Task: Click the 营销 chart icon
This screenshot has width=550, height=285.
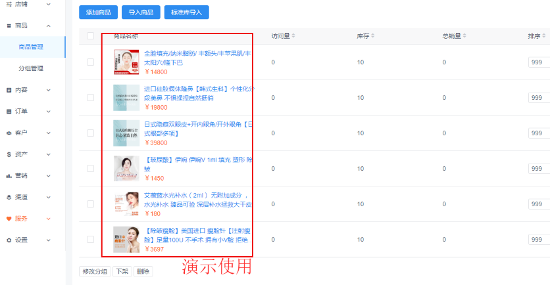Action: tap(9, 176)
